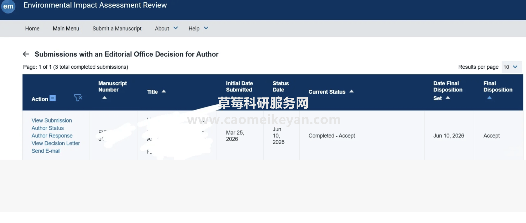The height and width of the screenshot is (223, 526).
Task: Click the Initial Date Submitted column header
Action: (239, 86)
